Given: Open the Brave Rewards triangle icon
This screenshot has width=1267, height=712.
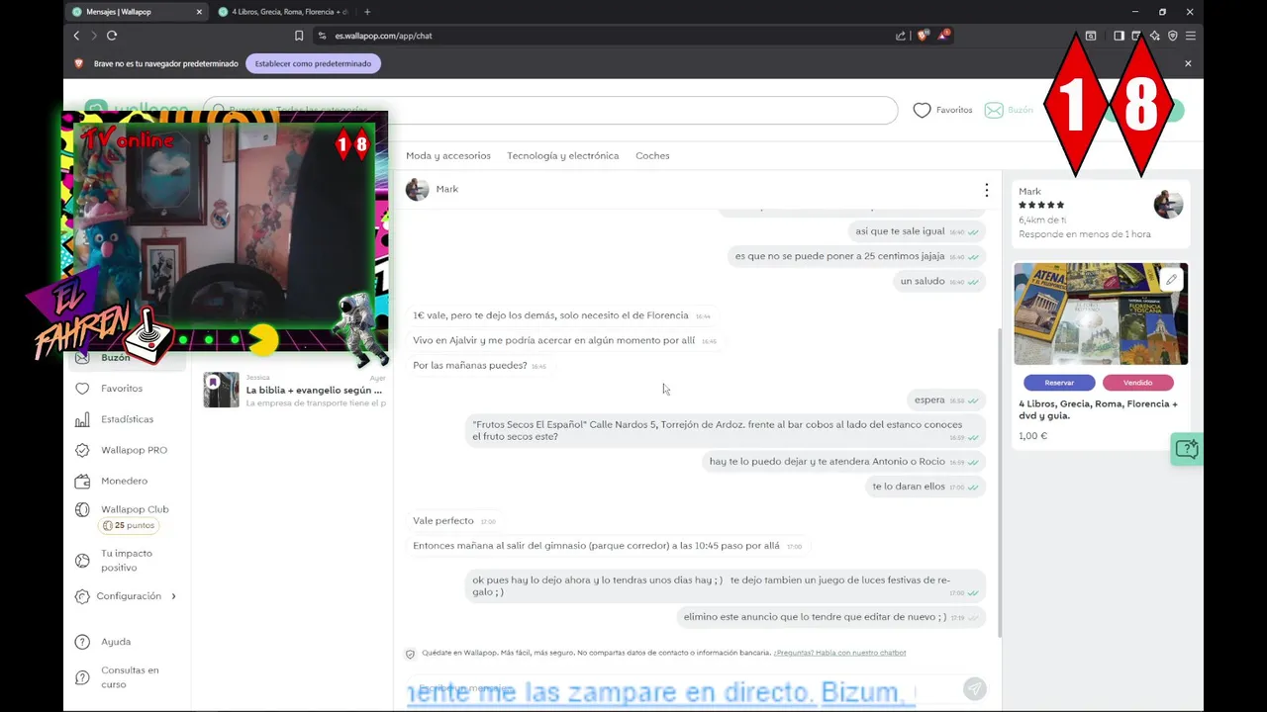Looking at the screenshot, I should pos(944,35).
